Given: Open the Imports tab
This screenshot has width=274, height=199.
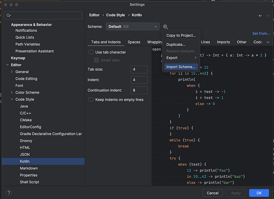Looking at the screenshot, I should click(224, 42).
